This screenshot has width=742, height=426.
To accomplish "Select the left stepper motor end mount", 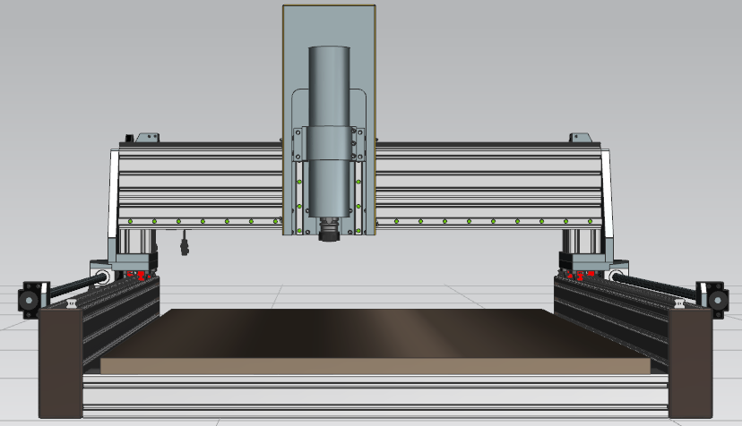I will tap(32, 296).
